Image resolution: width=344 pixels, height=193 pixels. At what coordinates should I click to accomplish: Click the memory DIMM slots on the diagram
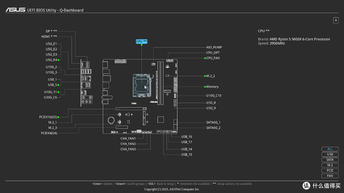[x=160, y=83]
